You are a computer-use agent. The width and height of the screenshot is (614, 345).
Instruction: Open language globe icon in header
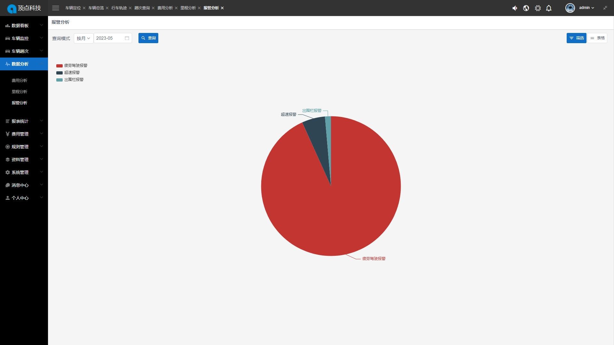pyautogui.click(x=526, y=8)
